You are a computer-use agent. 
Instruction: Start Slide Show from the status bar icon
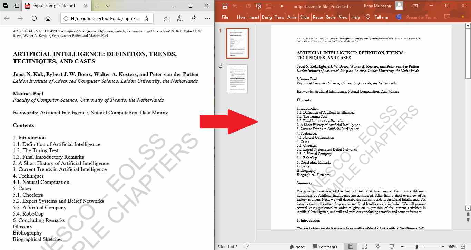(x=392, y=247)
